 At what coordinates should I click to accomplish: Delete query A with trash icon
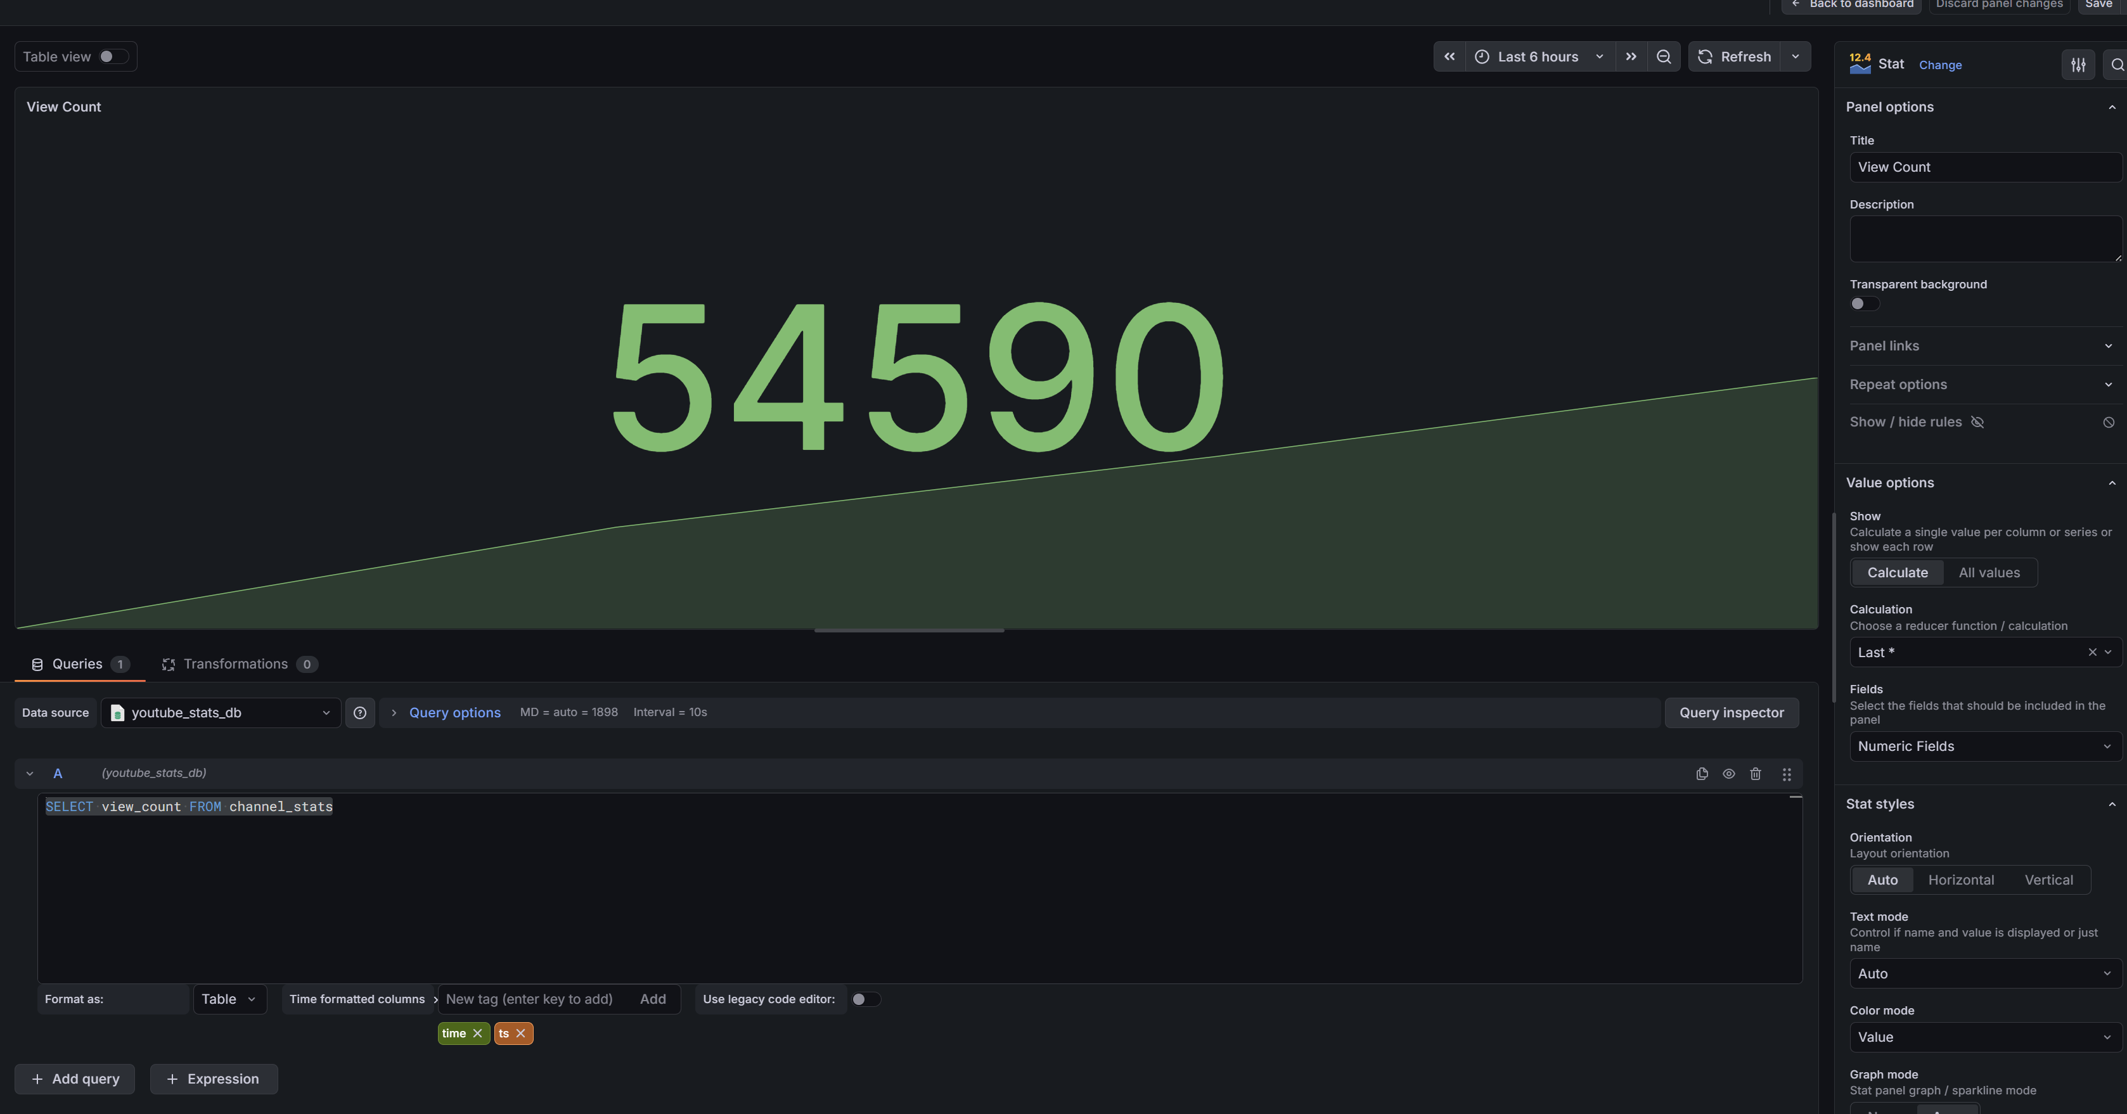pyautogui.click(x=1756, y=774)
